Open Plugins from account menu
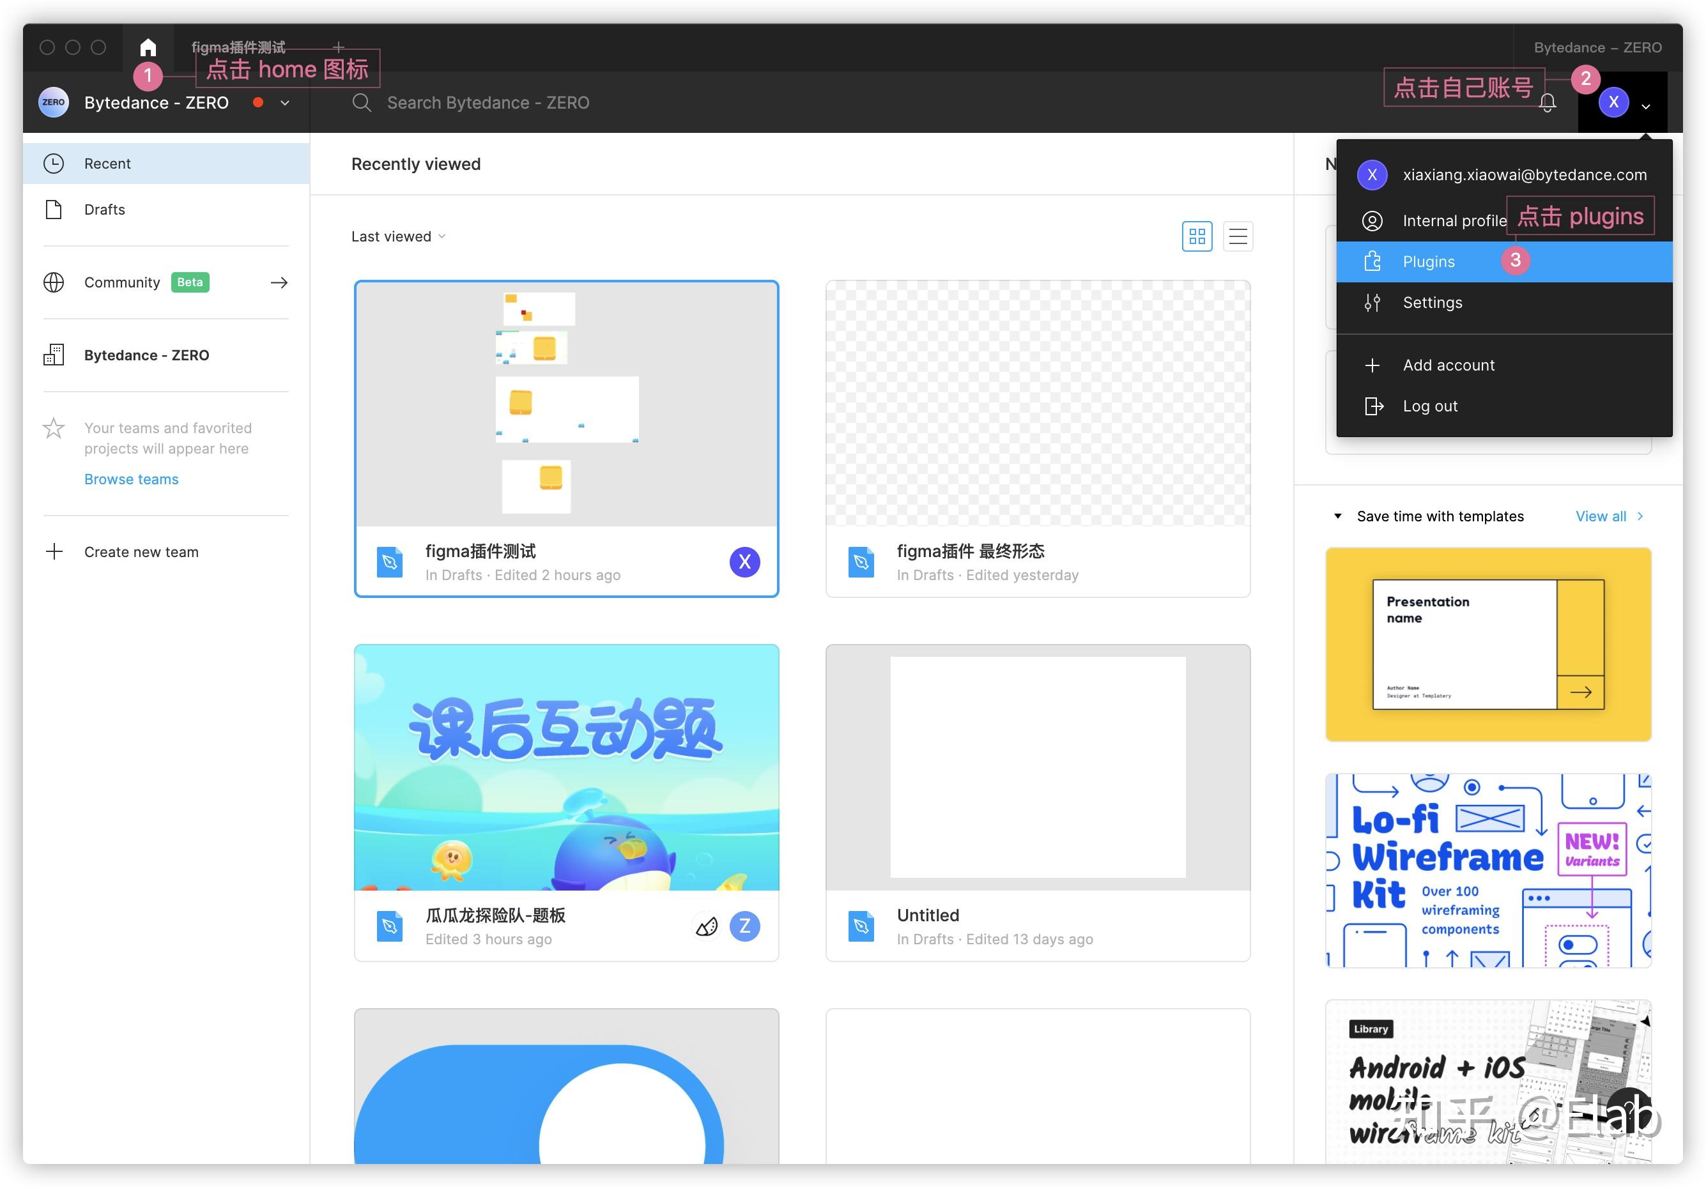The width and height of the screenshot is (1706, 1187). click(1428, 261)
